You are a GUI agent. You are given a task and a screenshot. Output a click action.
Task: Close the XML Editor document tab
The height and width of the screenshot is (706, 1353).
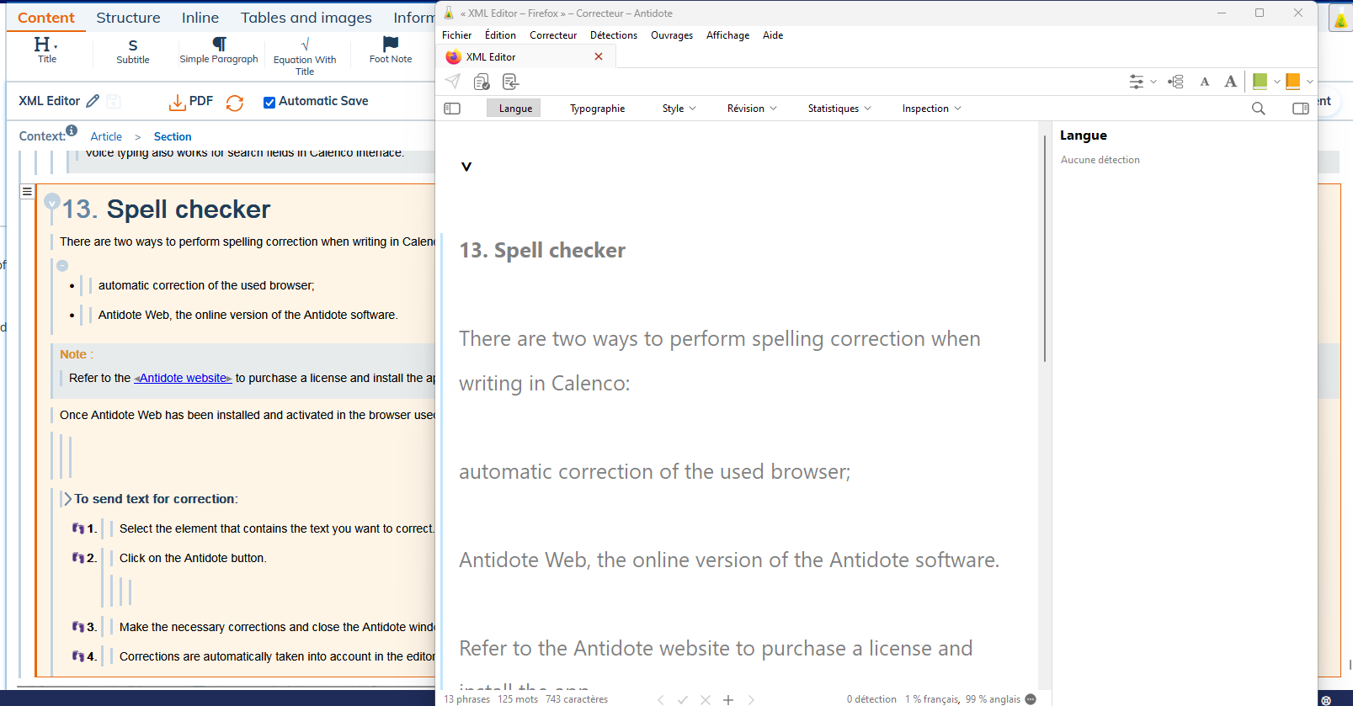(599, 56)
